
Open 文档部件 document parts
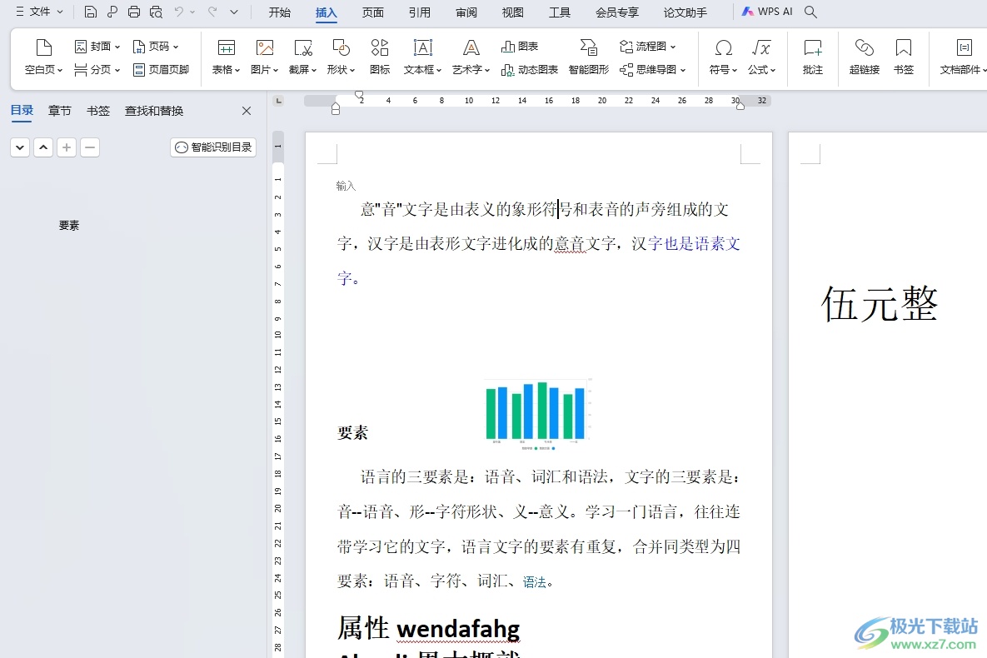963,57
